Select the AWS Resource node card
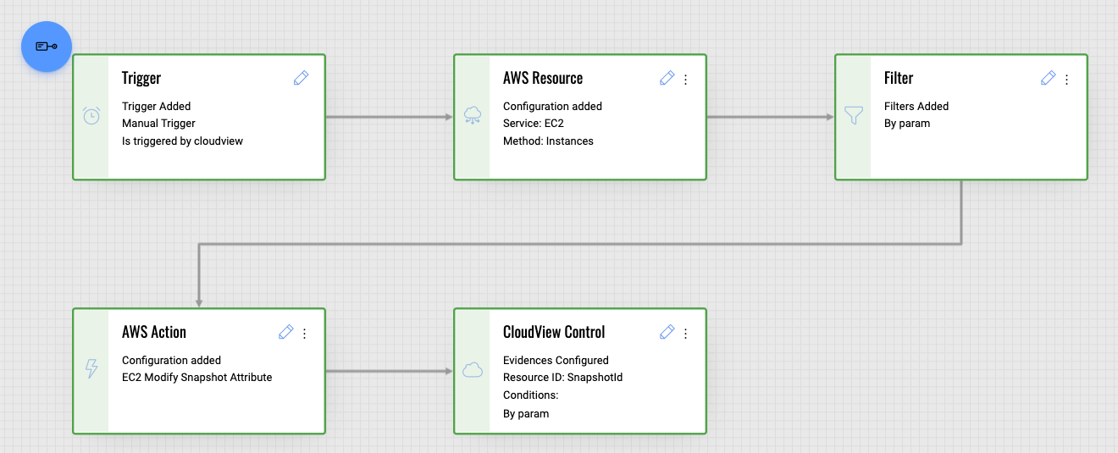The height and width of the screenshot is (453, 1118). click(580, 117)
